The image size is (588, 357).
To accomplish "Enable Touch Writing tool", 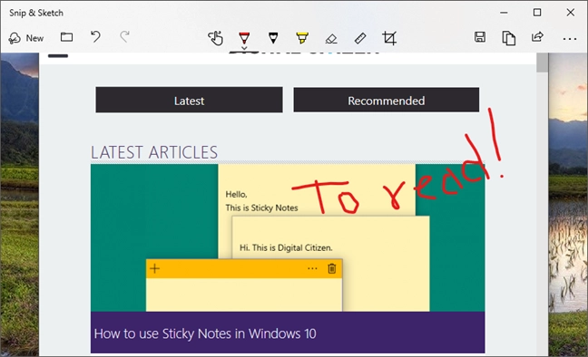I will 216,38.
